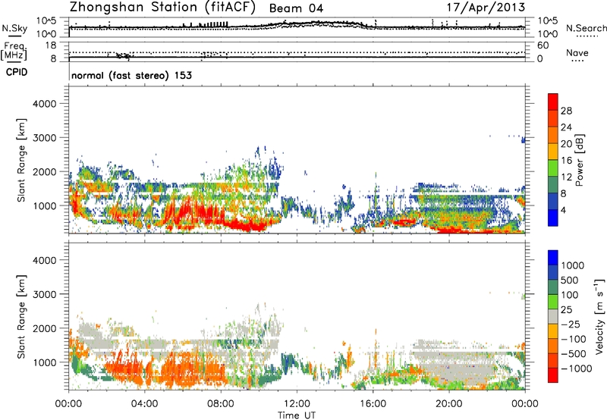Click the N.Search legend label
The width and height of the screenshot is (607, 420).
point(586,28)
